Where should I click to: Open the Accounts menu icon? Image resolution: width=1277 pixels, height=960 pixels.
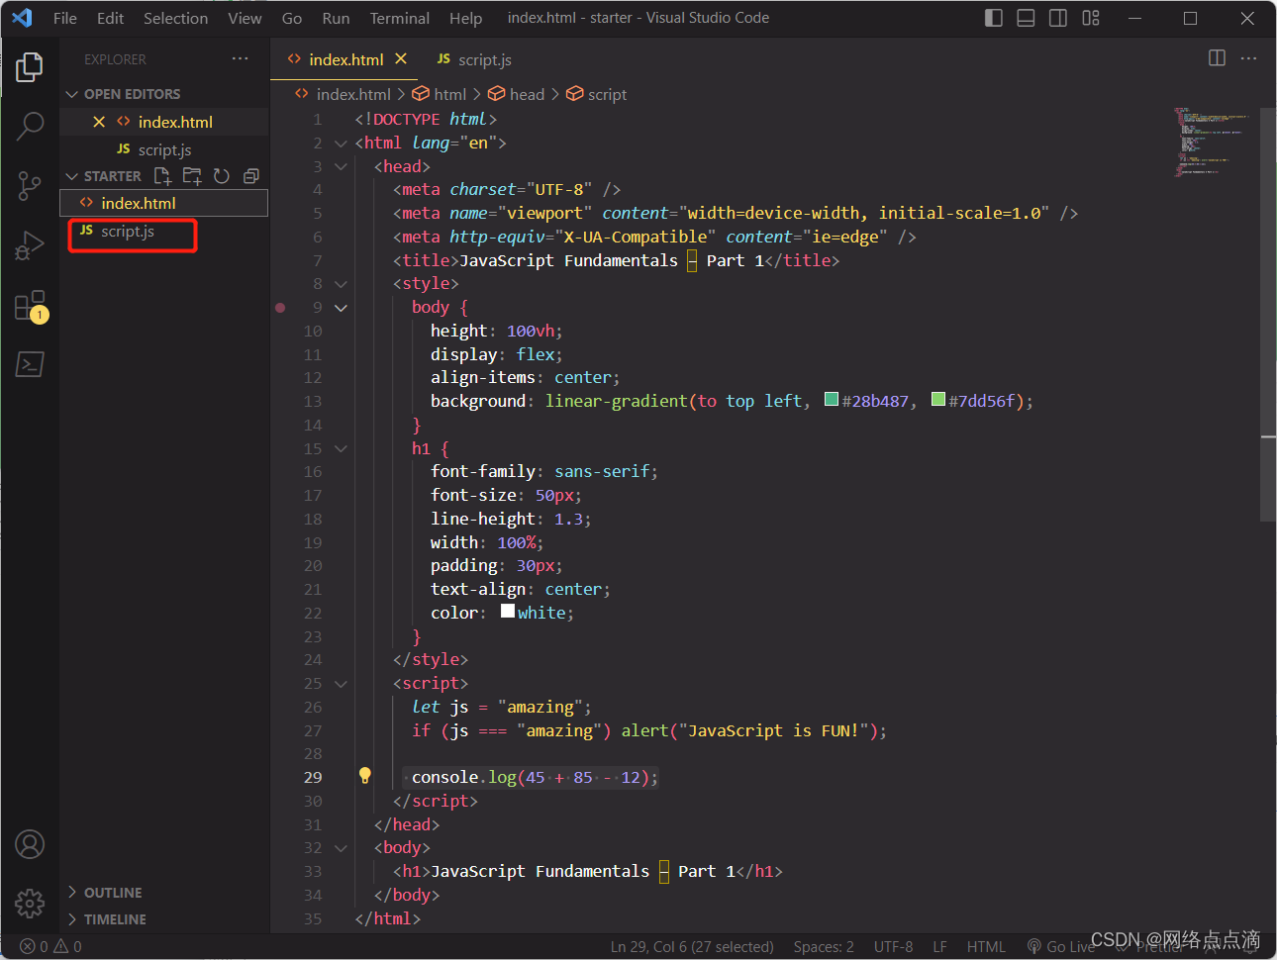pyautogui.click(x=30, y=844)
